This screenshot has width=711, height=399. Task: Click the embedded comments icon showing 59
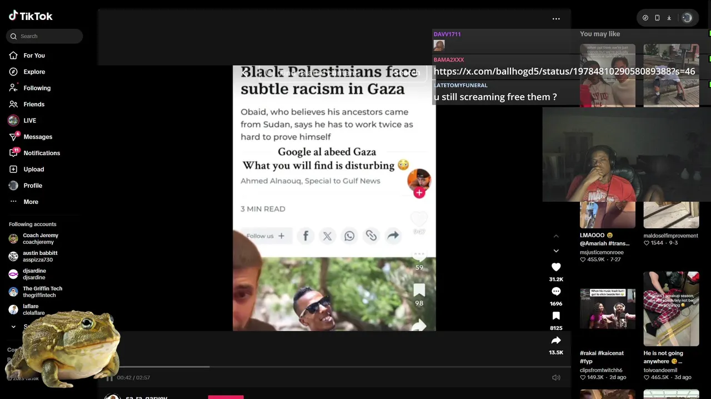coord(419,256)
